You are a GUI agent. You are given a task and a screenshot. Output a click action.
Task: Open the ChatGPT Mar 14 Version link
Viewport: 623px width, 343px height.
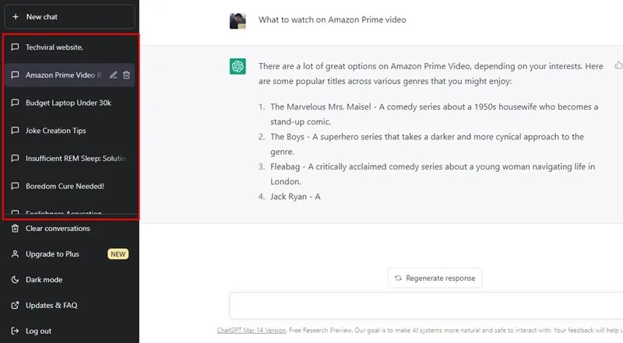pyautogui.click(x=251, y=331)
